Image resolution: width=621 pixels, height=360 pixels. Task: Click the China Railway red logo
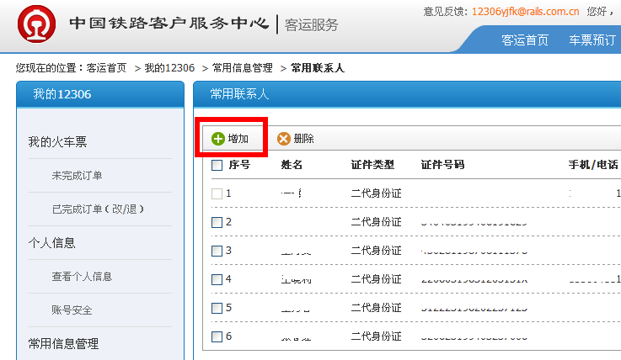point(36,24)
